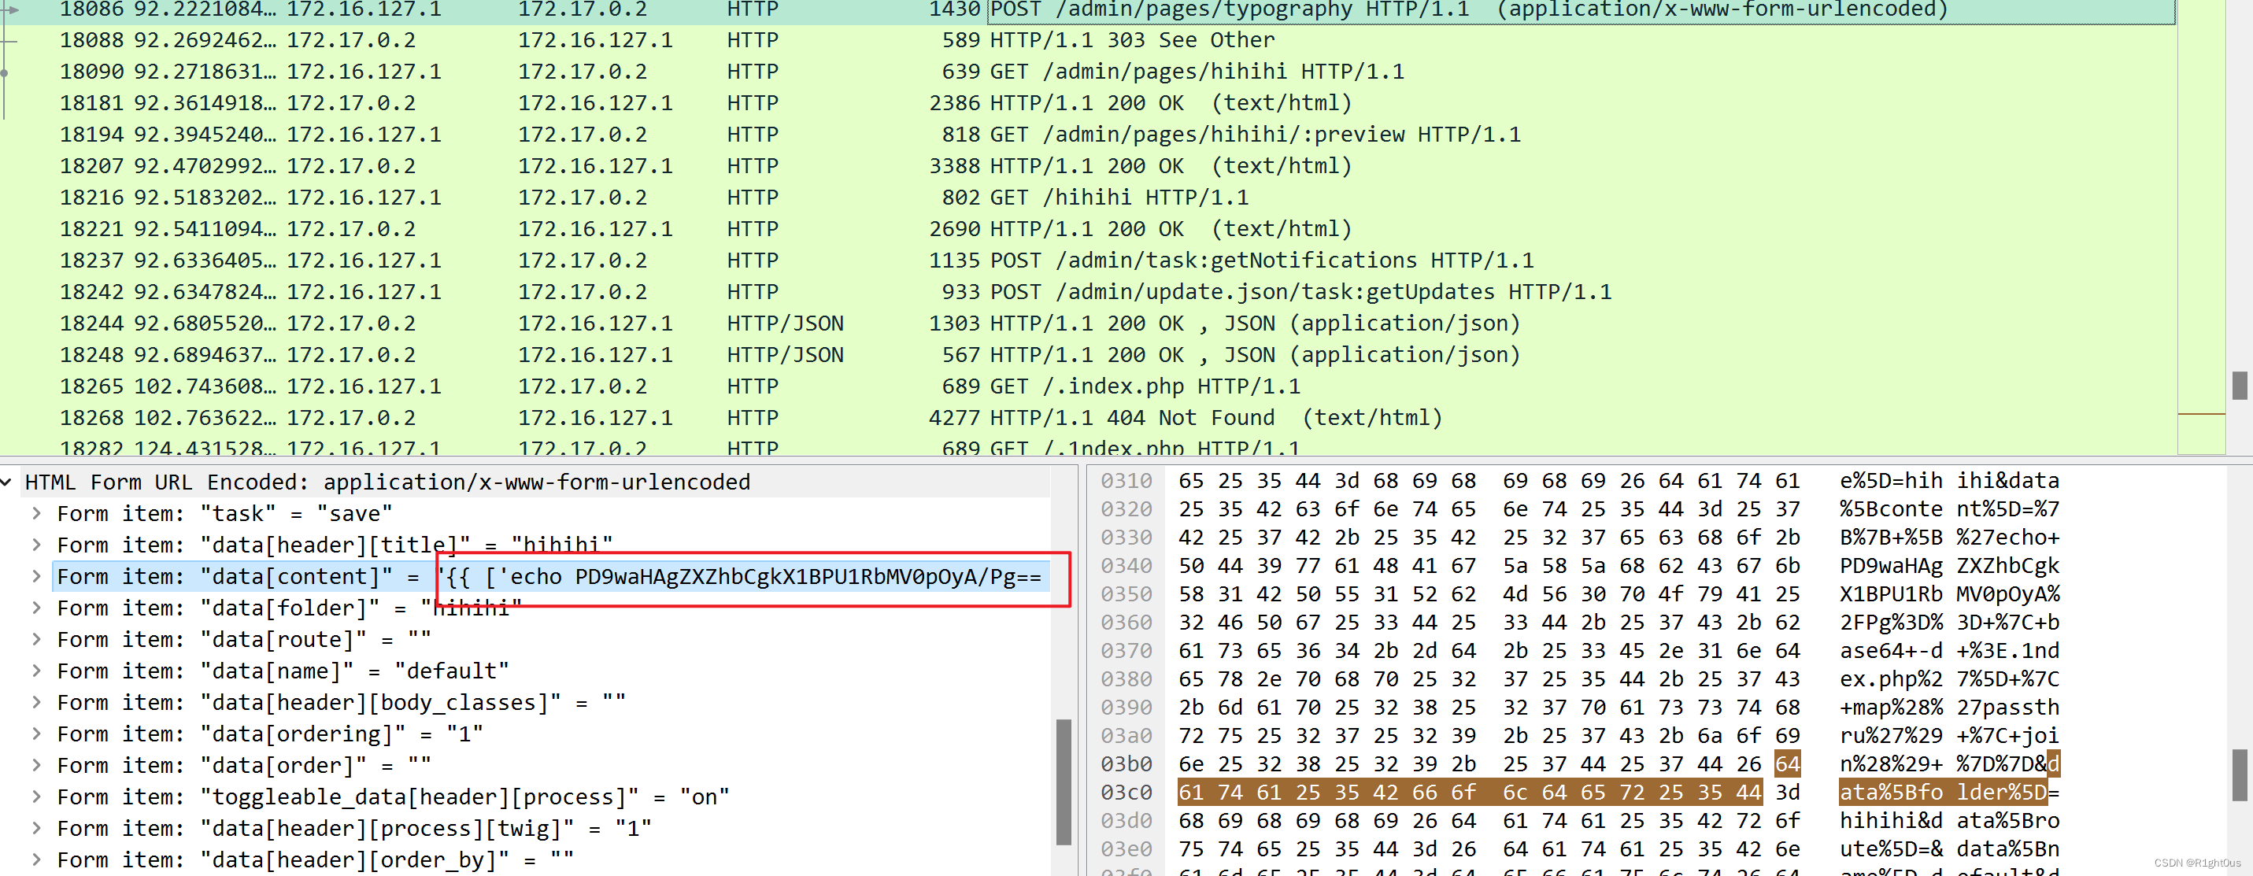Expand form item data[header][body_classes]
The height and width of the screenshot is (876, 2253).
[37, 702]
